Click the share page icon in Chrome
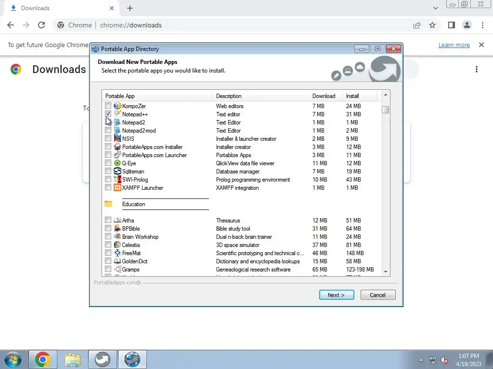493x369 pixels. click(417, 25)
